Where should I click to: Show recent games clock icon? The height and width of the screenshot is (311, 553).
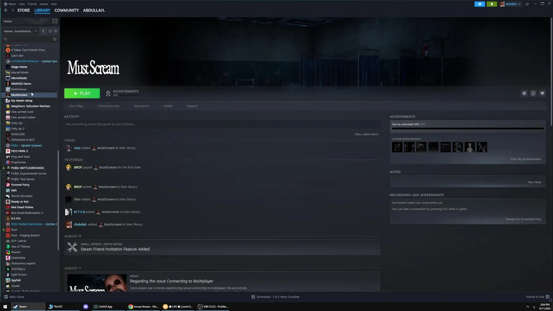coord(50,31)
